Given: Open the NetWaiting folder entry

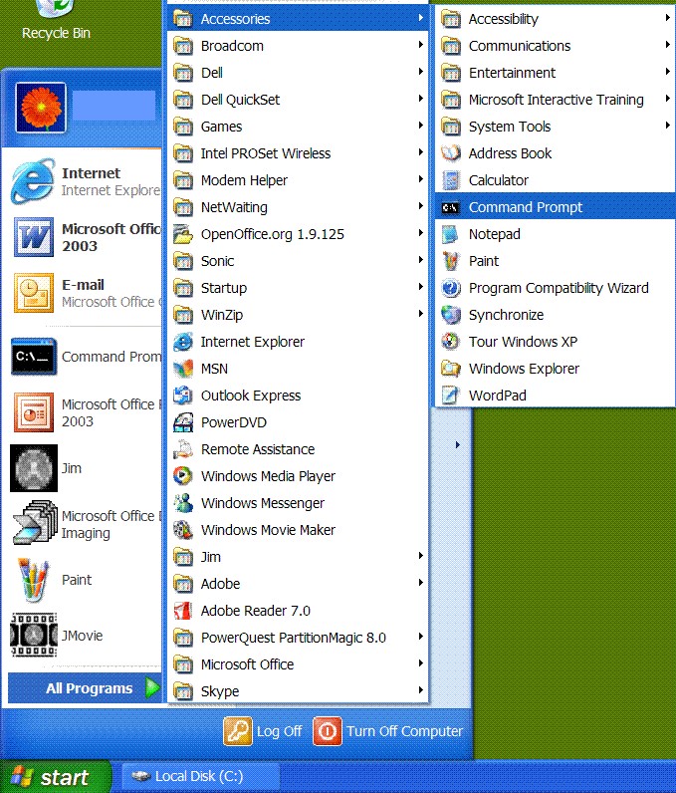Looking at the screenshot, I should pyautogui.click(x=298, y=207).
